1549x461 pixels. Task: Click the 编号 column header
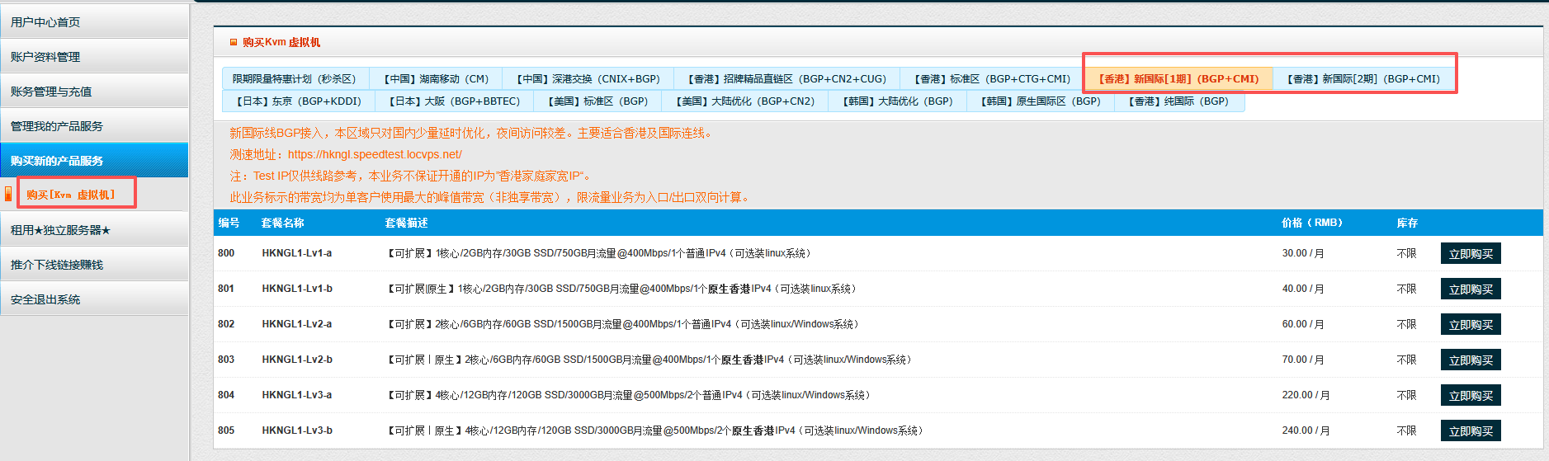coord(229,223)
